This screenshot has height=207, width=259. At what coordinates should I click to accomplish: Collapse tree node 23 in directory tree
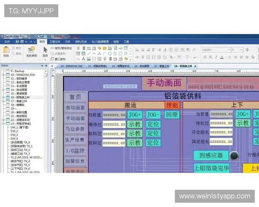click(3, 123)
